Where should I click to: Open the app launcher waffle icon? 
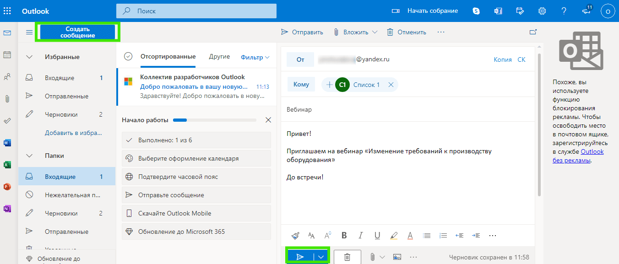7,11
